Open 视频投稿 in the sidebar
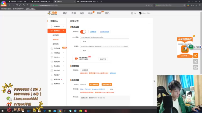Image resolution: width=202 pixels, height=113 pixels. point(57,48)
